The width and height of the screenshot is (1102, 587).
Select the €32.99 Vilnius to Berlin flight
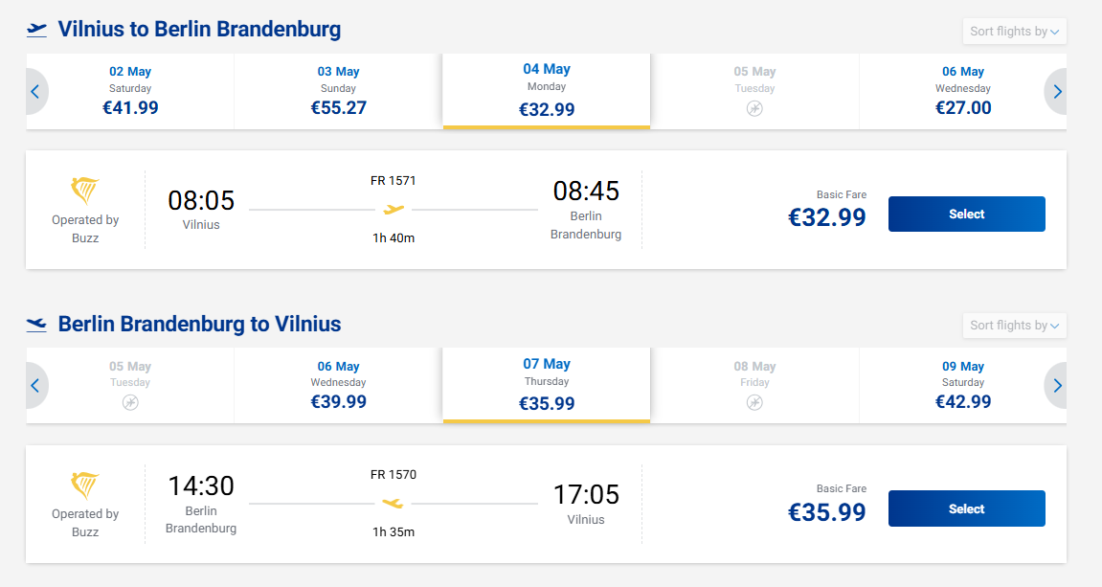[966, 214]
